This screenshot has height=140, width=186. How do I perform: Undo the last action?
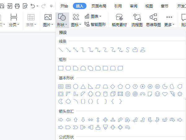[x=33, y=6]
